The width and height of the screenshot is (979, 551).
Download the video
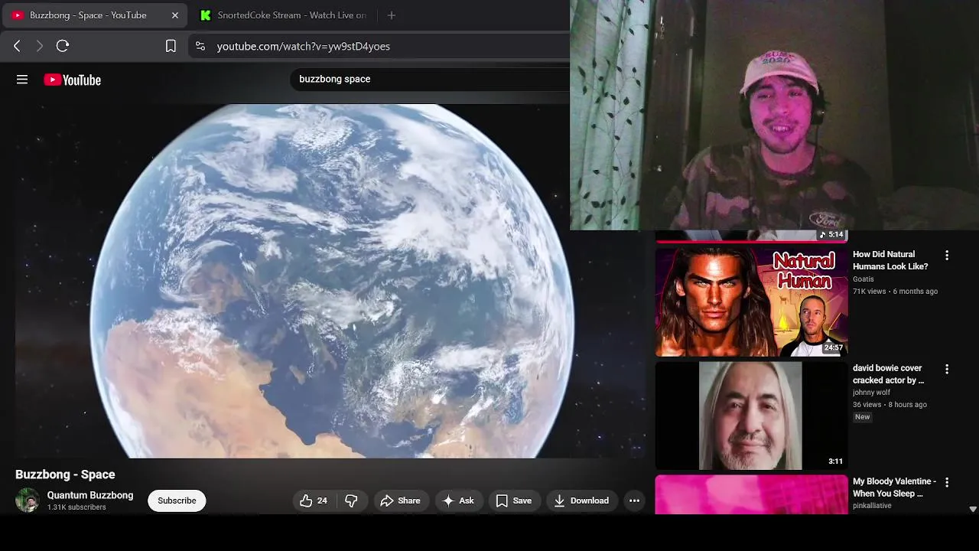point(581,500)
